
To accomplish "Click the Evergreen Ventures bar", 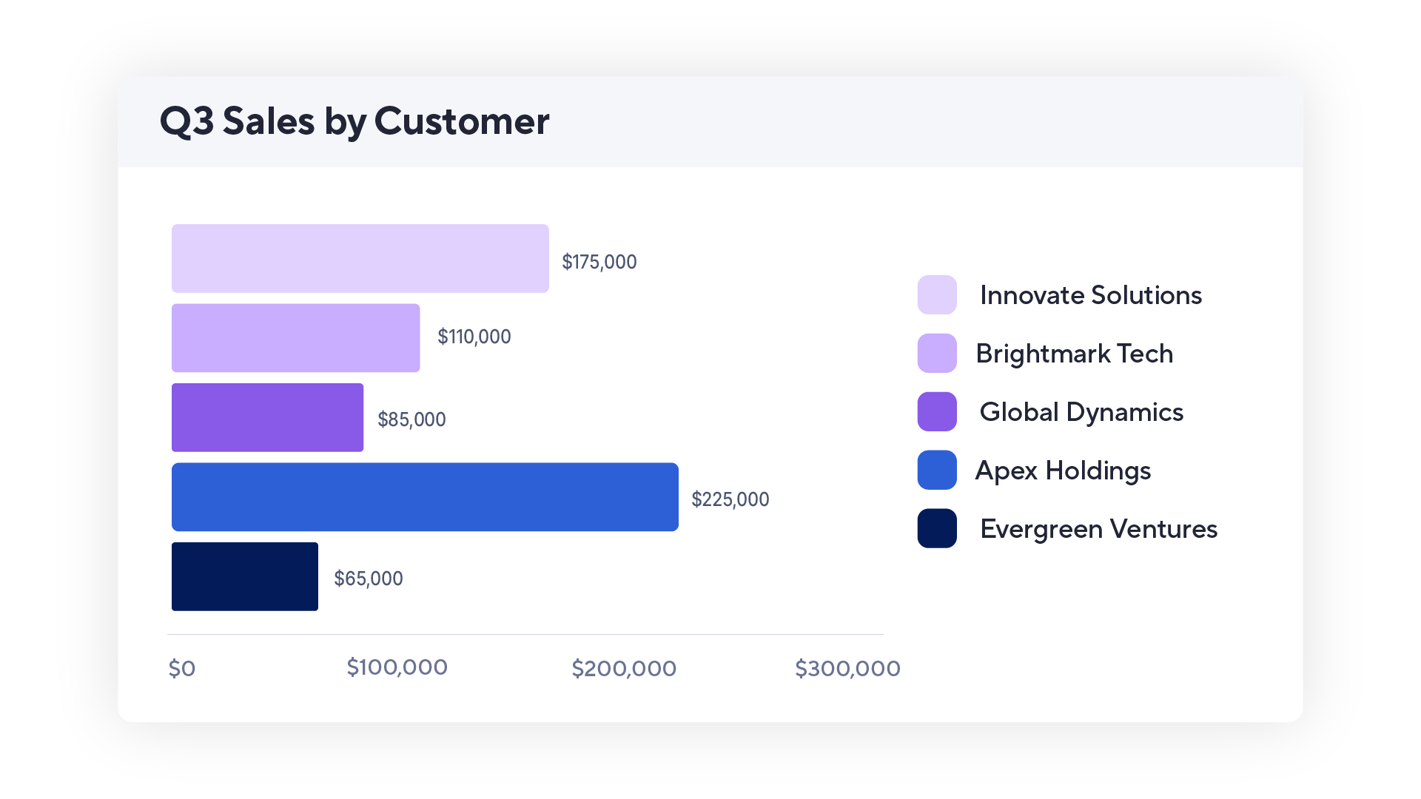I will (244, 577).
